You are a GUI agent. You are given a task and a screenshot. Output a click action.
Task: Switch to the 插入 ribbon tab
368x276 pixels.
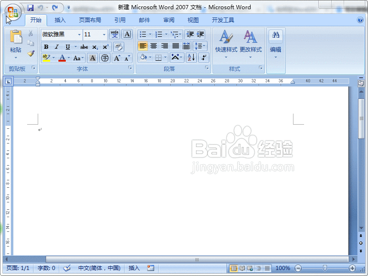(60, 20)
